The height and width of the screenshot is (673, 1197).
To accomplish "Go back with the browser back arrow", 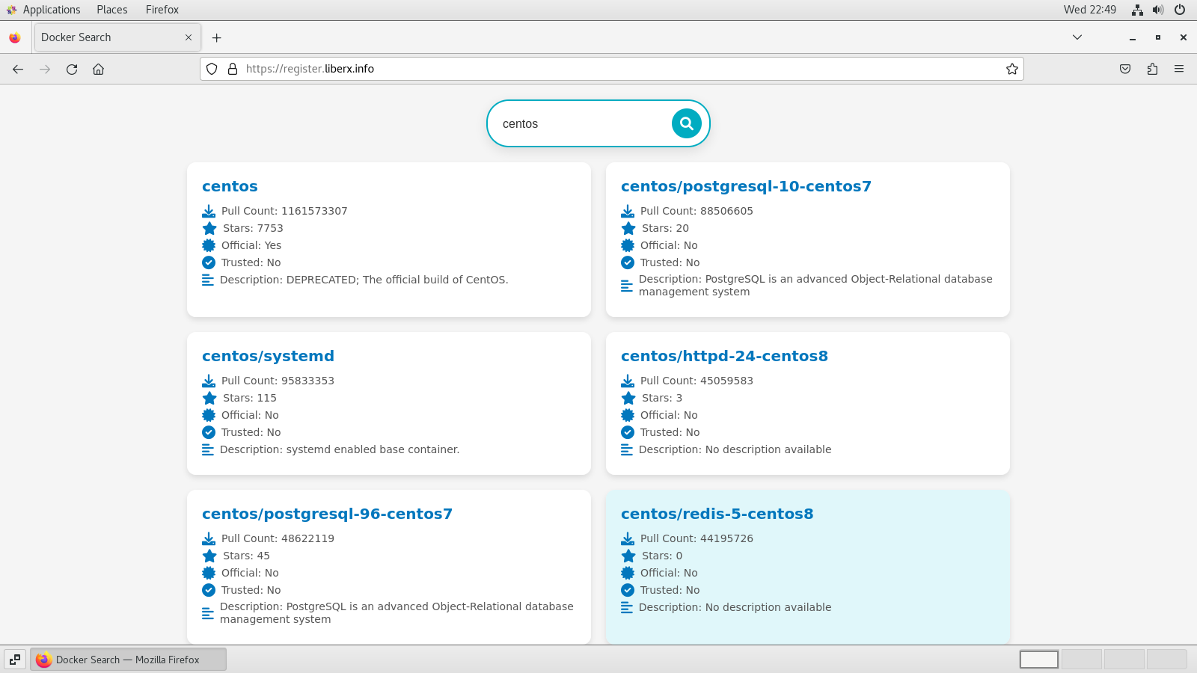I will 18,69.
